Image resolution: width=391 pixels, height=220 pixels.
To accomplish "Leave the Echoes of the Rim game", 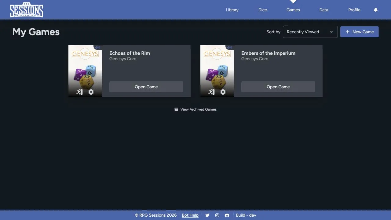I will tap(79, 92).
